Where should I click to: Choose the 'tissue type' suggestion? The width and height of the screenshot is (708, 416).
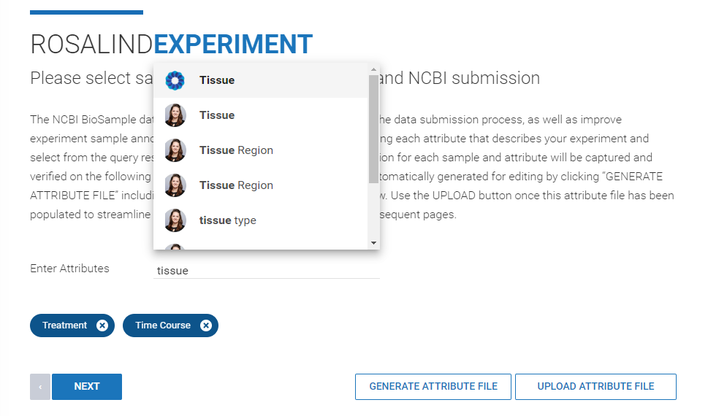(x=228, y=220)
